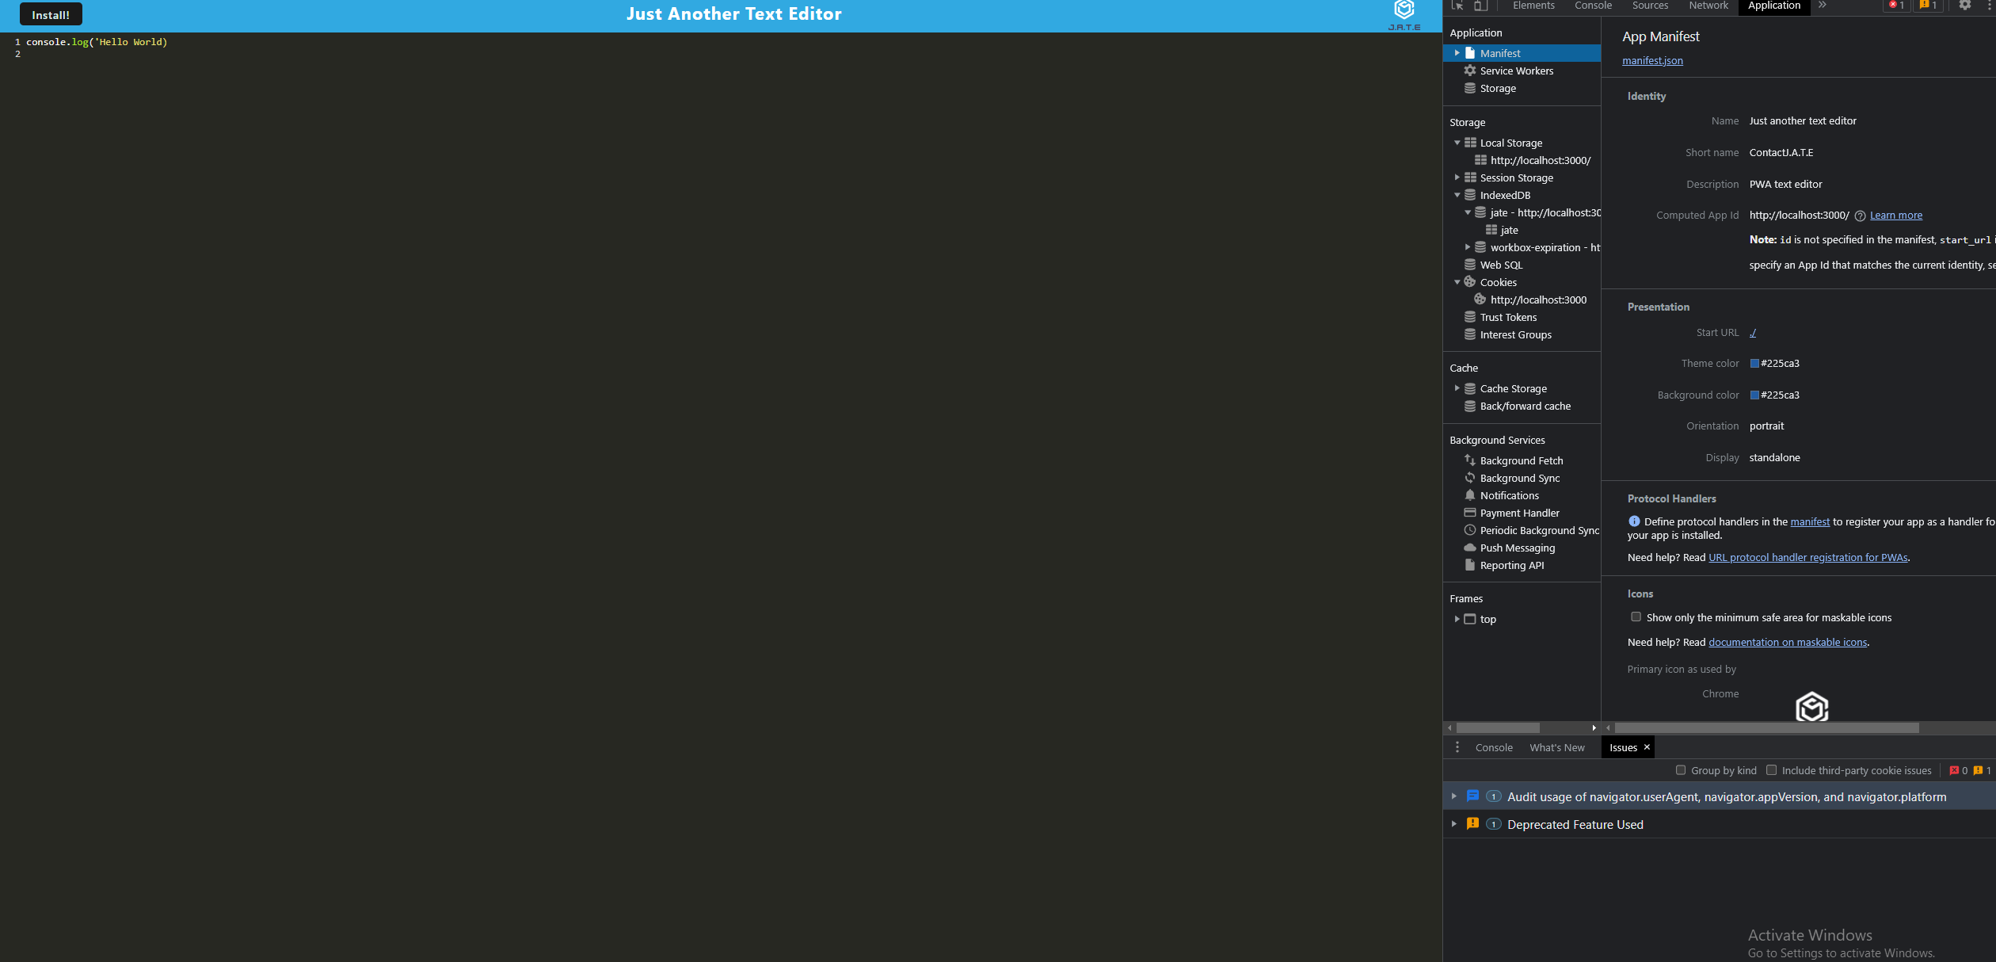Click the J.A.T.E logo icon in header
The image size is (1996, 962).
1404,15
